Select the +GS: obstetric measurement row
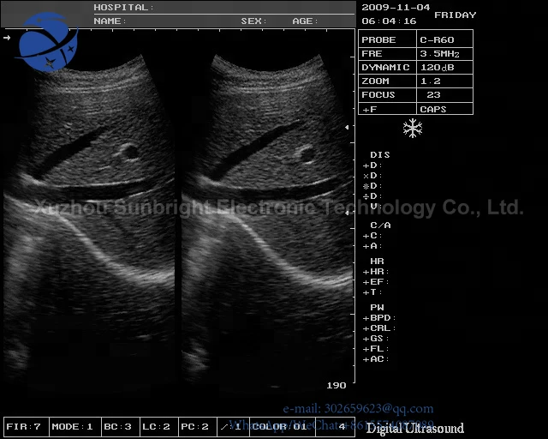The width and height of the screenshot is (548, 439). pyautogui.click(x=376, y=339)
